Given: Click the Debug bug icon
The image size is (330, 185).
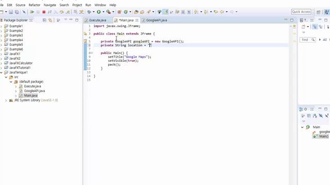Looking at the screenshot, I should point(89,12).
